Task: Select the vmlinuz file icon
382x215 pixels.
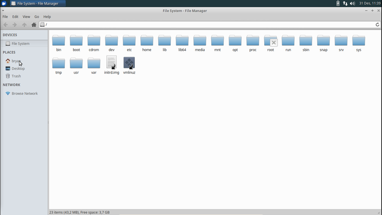Action: click(129, 63)
